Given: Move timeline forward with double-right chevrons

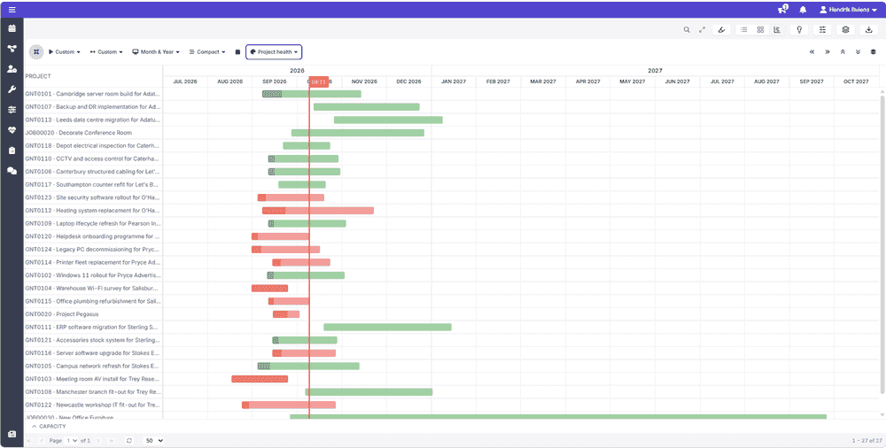Looking at the screenshot, I should pos(828,52).
